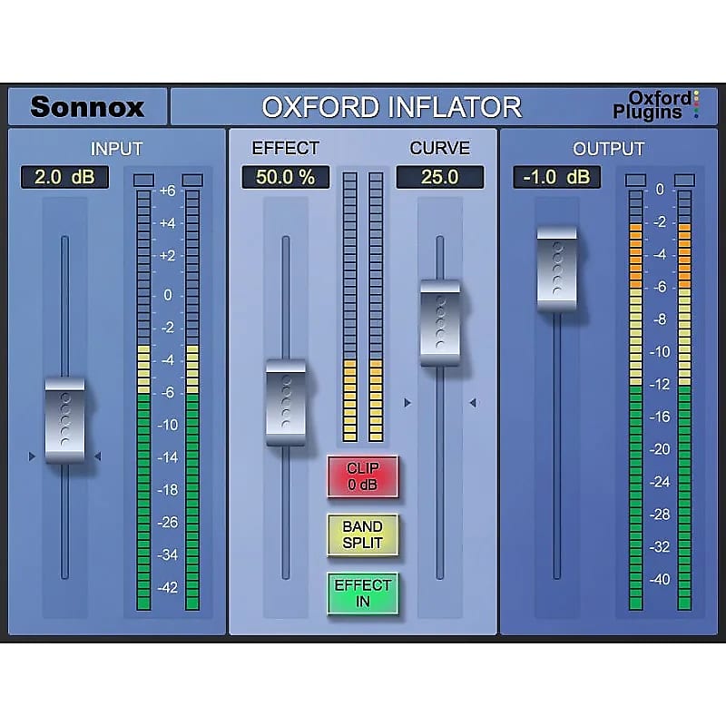Click the OUTPUT level readout
This screenshot has height=726, width=726.
pos(556,178)
